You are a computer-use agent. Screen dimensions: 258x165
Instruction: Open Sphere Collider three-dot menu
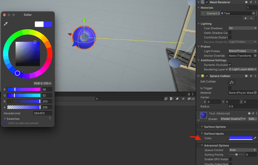(x=256, y=76)
